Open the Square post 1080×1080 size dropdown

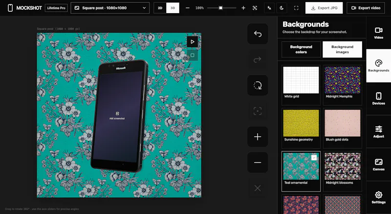(110, 8)
